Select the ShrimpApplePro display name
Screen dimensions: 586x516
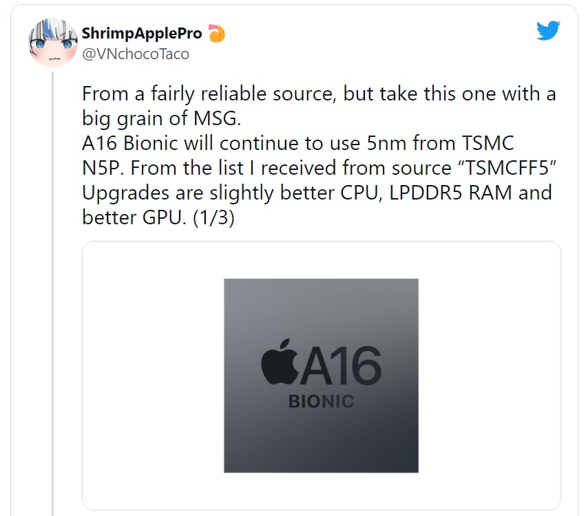[x=142, y=33]
